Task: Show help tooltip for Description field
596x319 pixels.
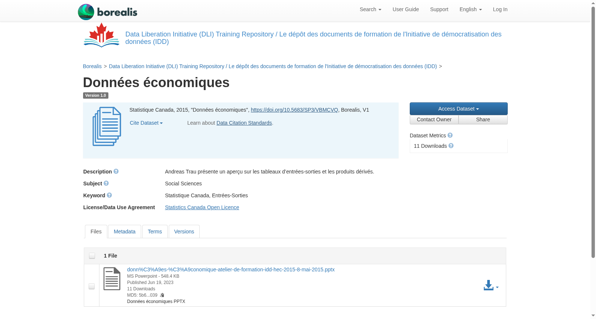Action: 116,172
